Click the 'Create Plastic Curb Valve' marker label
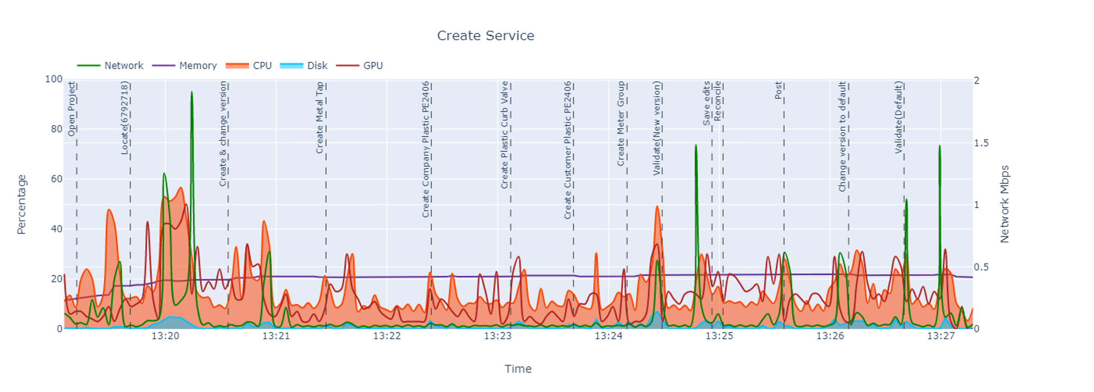 [x=505, y=135]
